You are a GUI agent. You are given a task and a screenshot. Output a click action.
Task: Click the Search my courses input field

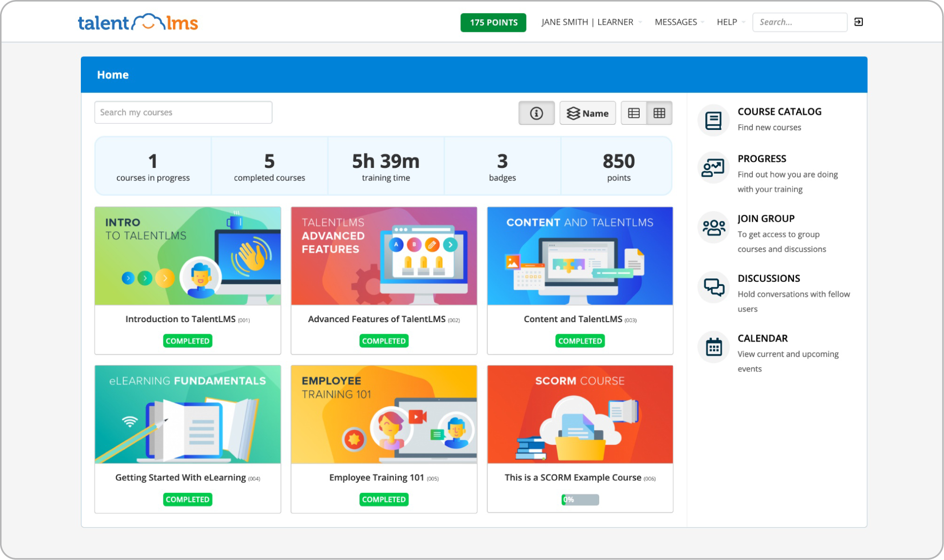pyautogui.click(x=183, y=112)
